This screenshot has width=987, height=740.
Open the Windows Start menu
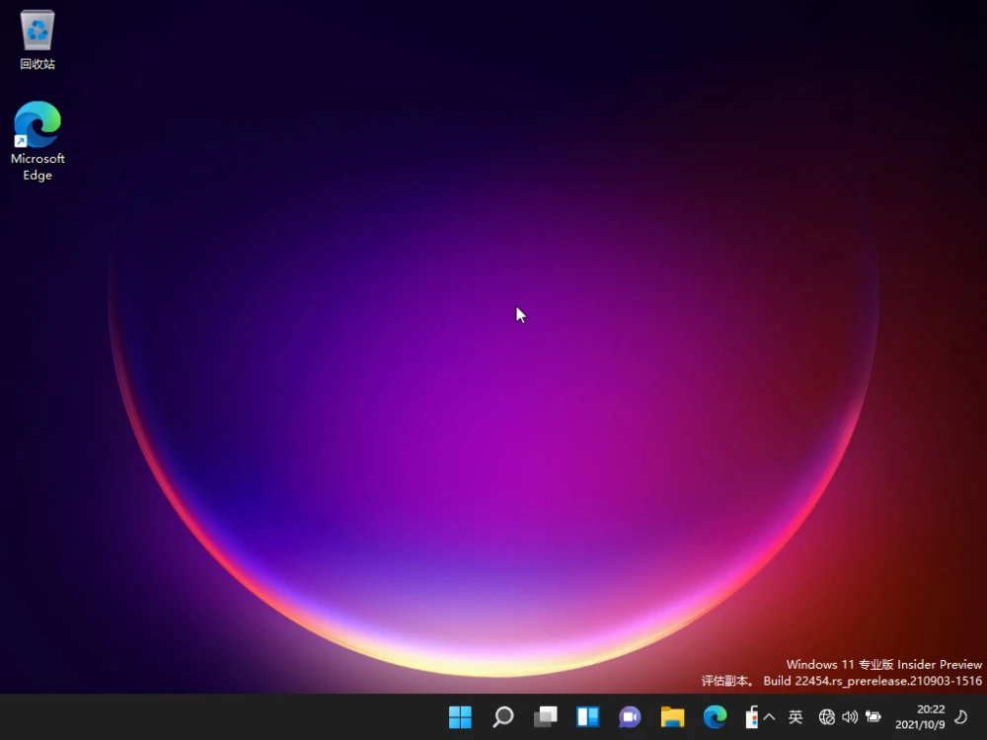click(460, 717)
